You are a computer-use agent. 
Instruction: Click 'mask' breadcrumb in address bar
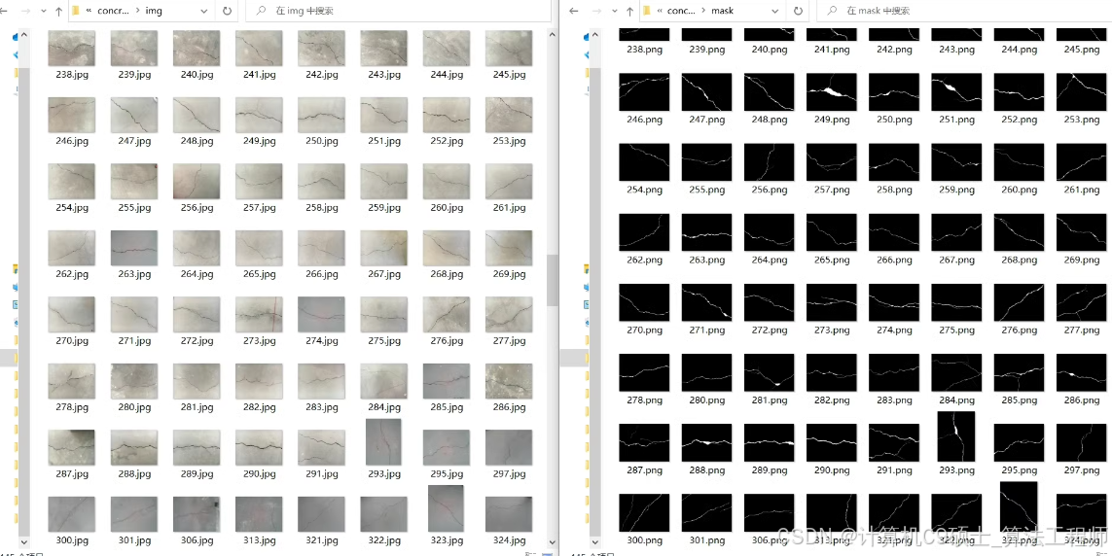tap(722, 12)
